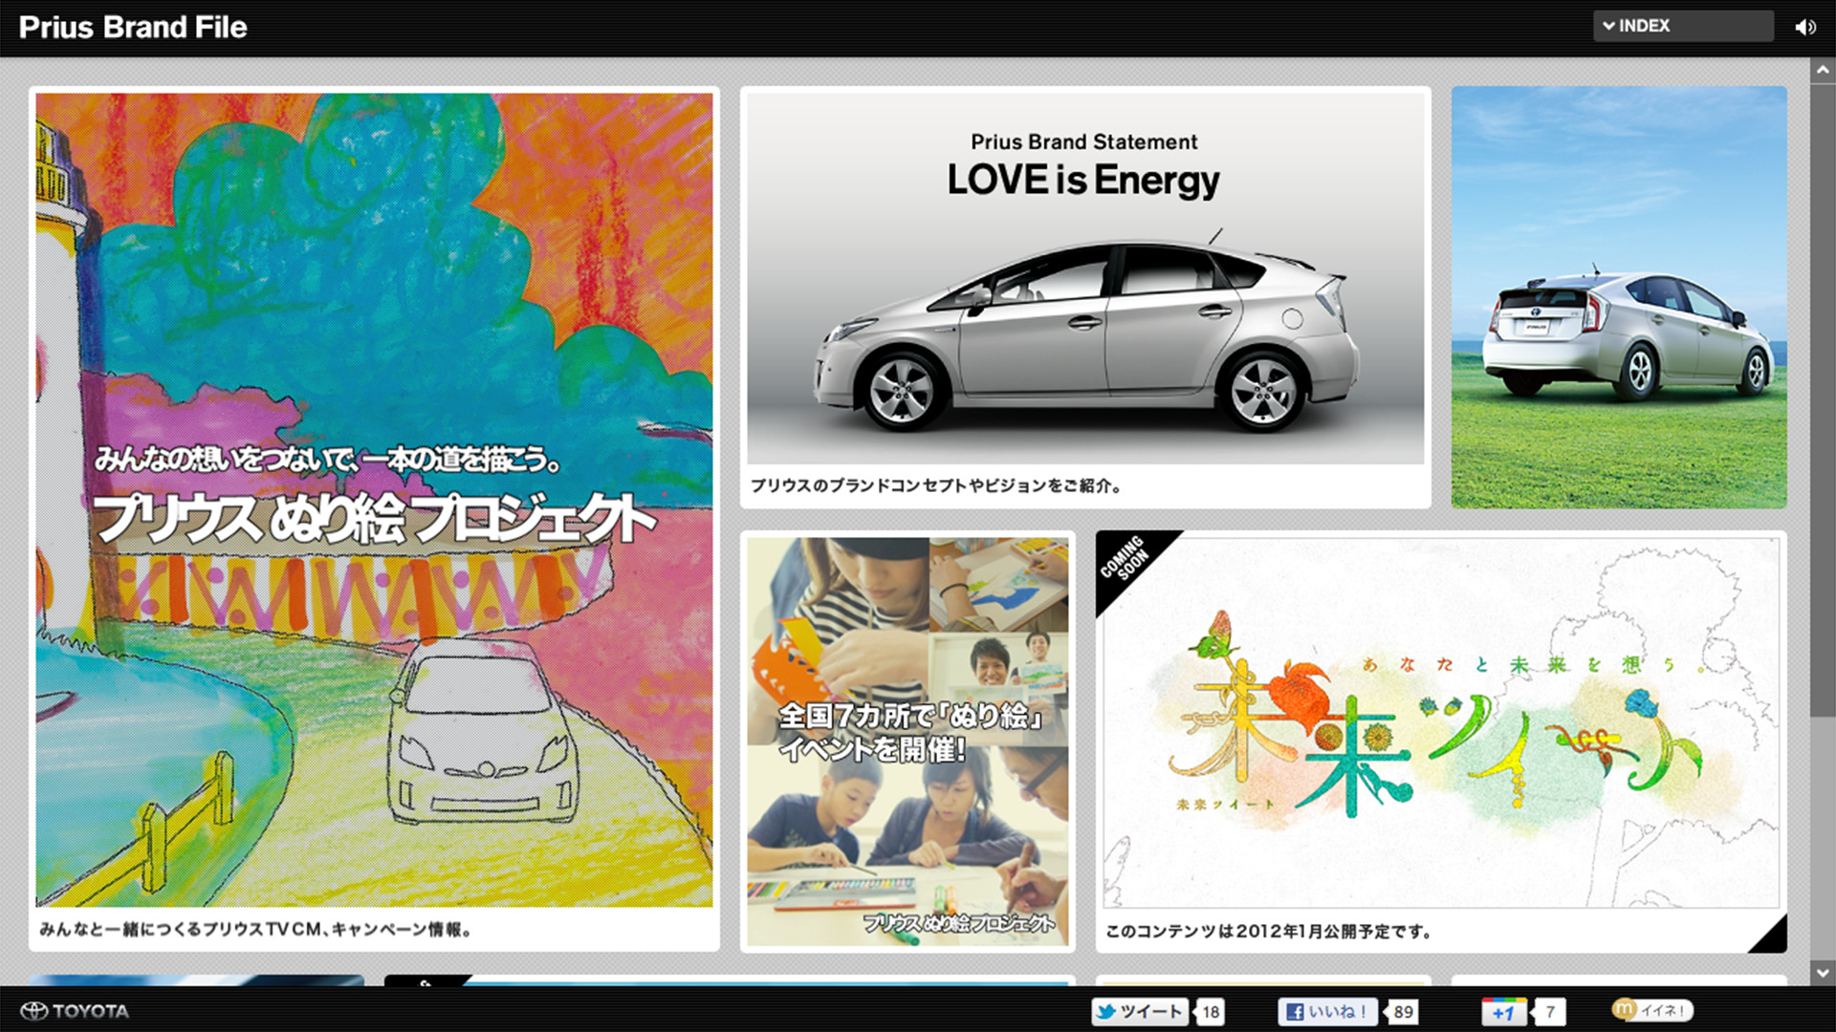Click black corner triangle on 未来ツイート card

click(1772, 939)
